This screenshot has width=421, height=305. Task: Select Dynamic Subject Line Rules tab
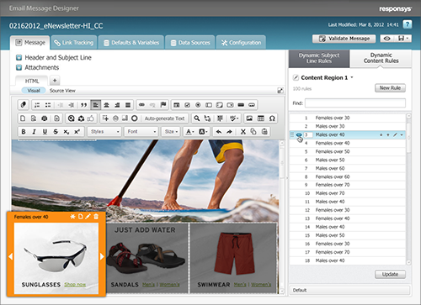click(319, 58)
